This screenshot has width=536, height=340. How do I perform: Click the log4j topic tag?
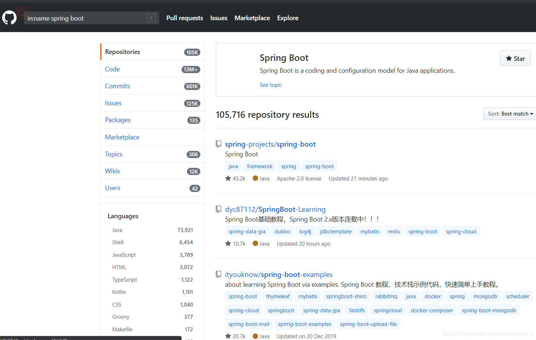pyautogui.click(x=305, y=232)
